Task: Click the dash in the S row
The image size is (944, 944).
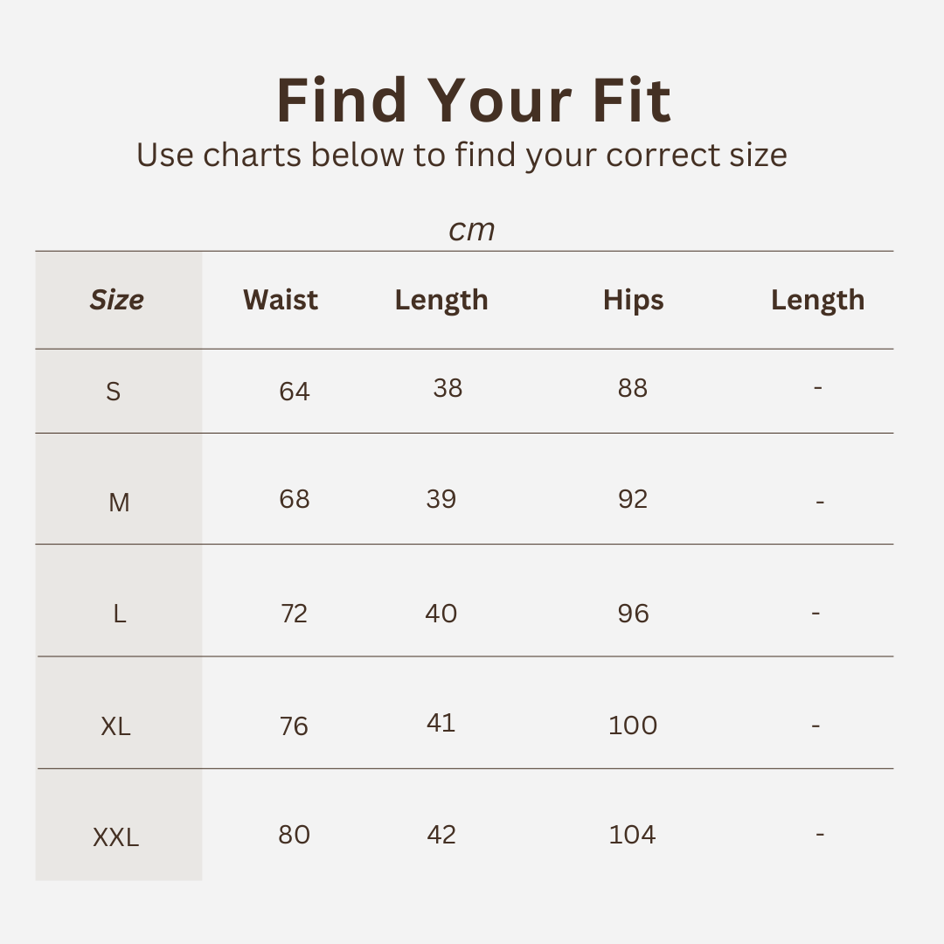Action: 817,388
